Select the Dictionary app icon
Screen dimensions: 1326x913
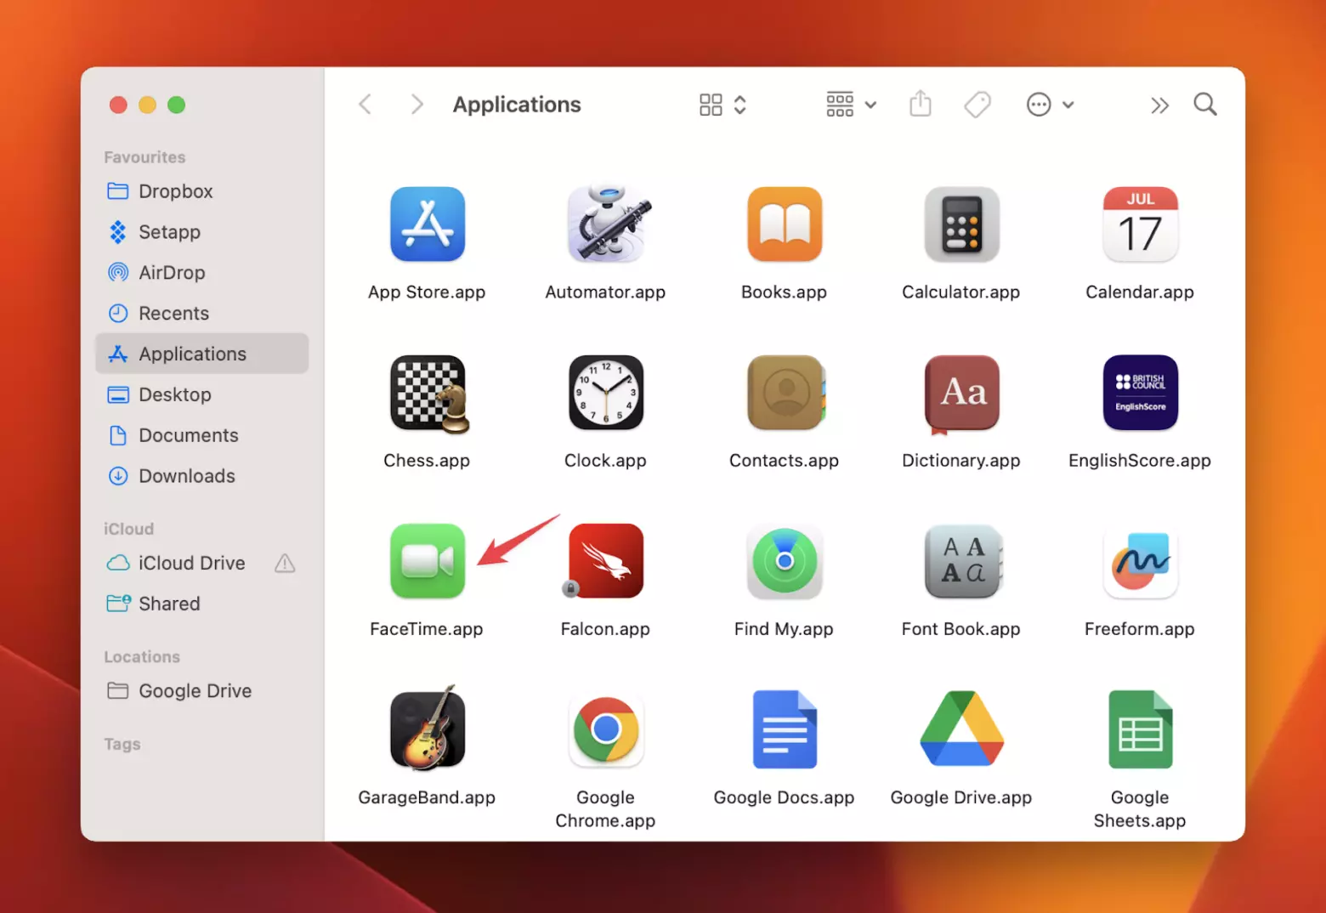pyautogui.click(x=961, y=394)
